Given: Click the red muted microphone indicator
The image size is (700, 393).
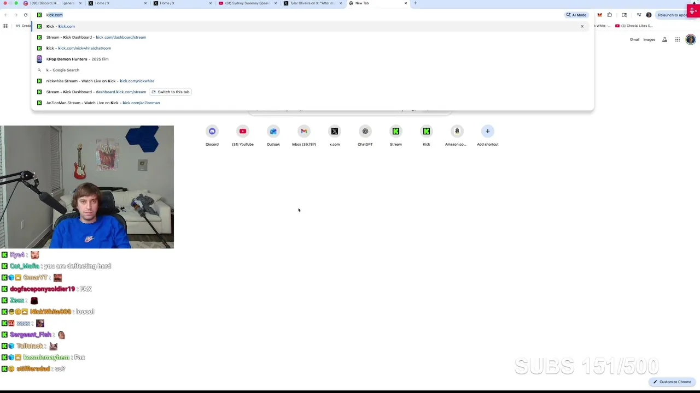Looking at the screenshot, I should tap(694, 11).
